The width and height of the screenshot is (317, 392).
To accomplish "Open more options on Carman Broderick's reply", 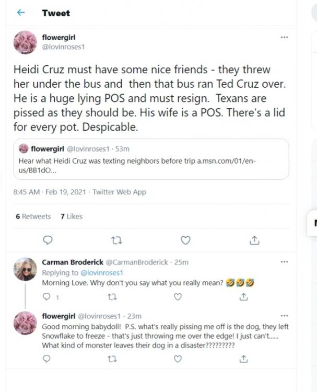I will tap(284, 262).
